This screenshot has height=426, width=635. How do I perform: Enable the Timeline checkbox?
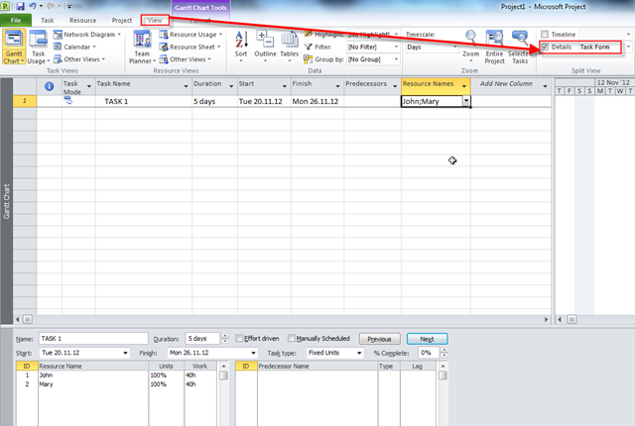pyautogui.click(x=545, y=34)
